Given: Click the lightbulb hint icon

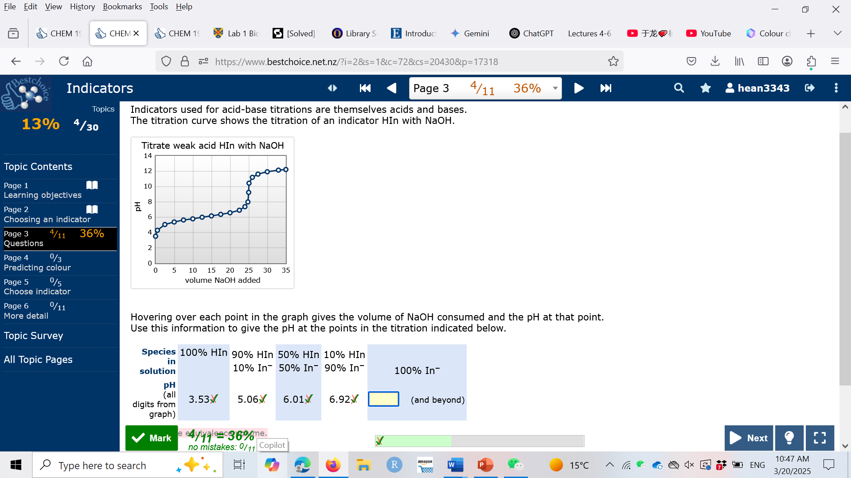Looking at the screenshot, I should pyautogui.click(x=789, y=438).
